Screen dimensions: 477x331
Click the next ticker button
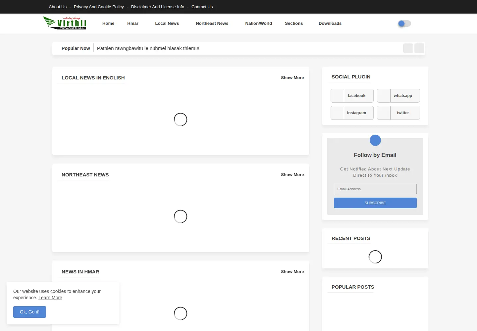pyautogui.click(x=419, y=48)
